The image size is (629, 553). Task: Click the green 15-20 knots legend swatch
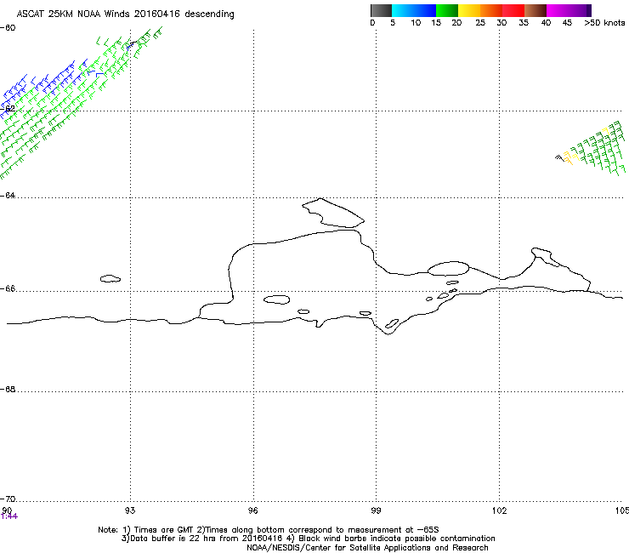(x=447, y=10)
